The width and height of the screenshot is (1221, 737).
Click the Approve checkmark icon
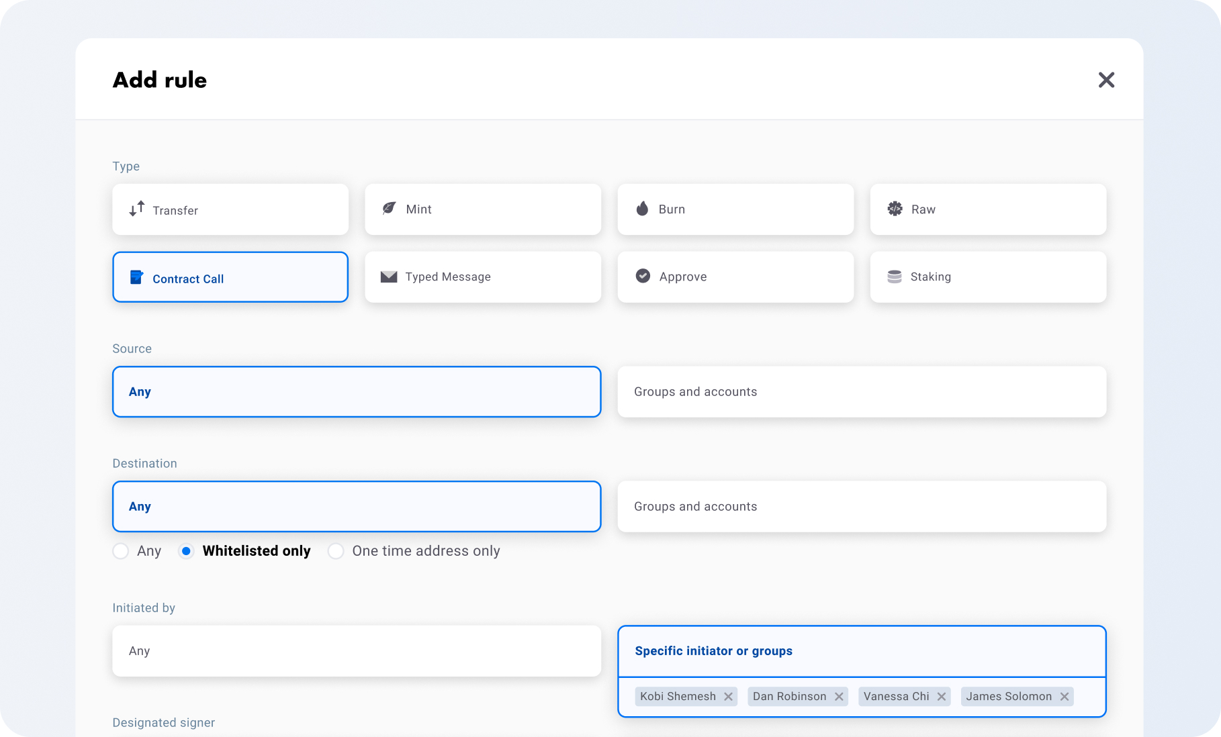(x=643, y=276)
